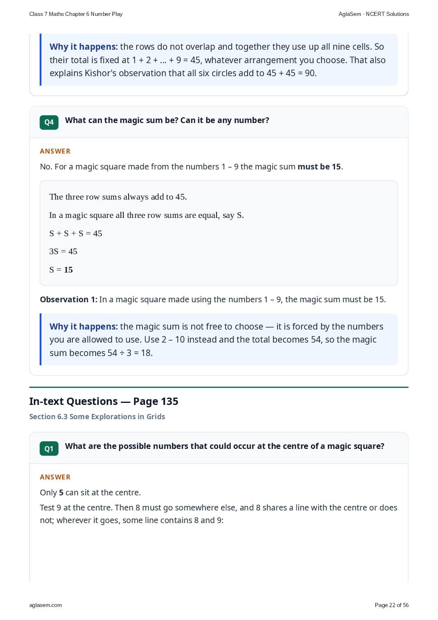Click the question about the centre of a magic square

225,446
